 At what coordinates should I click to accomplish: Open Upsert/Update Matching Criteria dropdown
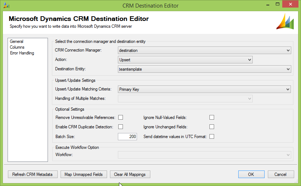(204, 89)
